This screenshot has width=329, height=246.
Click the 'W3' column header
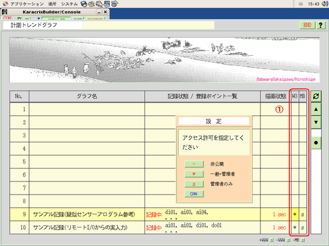[x=295, y=96]
